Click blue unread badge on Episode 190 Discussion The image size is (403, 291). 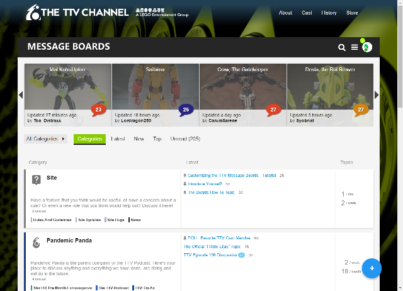(241, 255)
